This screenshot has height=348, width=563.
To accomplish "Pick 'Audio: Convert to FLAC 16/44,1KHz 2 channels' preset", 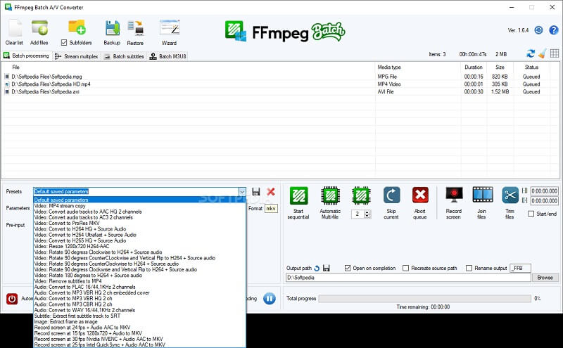I will [x=84, y=286].
